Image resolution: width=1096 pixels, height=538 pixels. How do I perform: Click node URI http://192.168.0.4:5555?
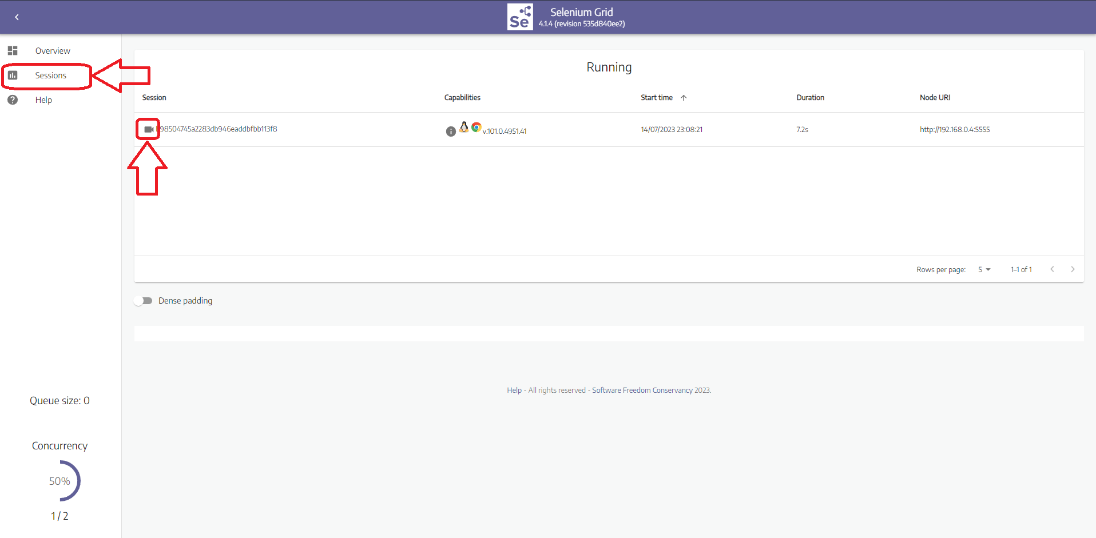pos(955,129)
